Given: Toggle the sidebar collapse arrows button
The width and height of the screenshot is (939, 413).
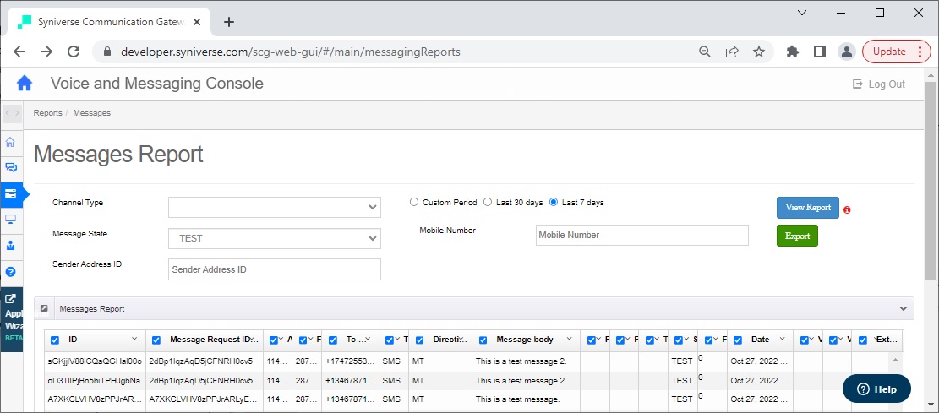Looking at the screenshot, I should click(12, 112).
